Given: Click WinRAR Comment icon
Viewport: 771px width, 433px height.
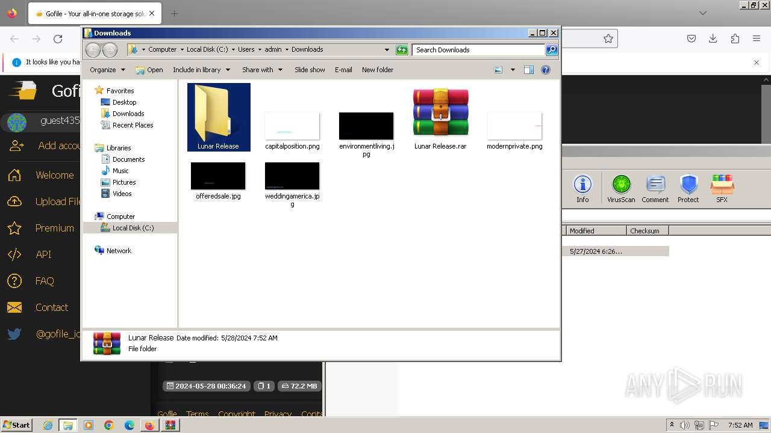Looking at the screenshot, I should click(x=655, y=189).
